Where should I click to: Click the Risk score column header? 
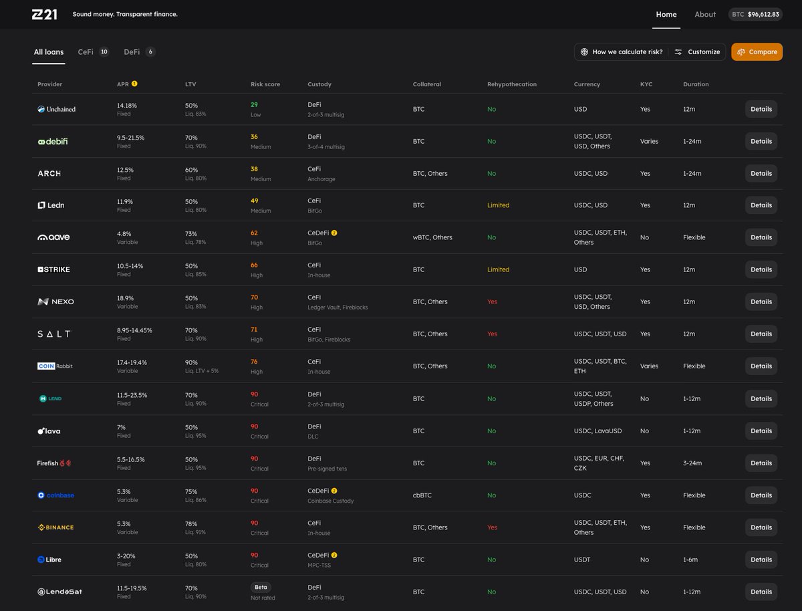[265, 84]
